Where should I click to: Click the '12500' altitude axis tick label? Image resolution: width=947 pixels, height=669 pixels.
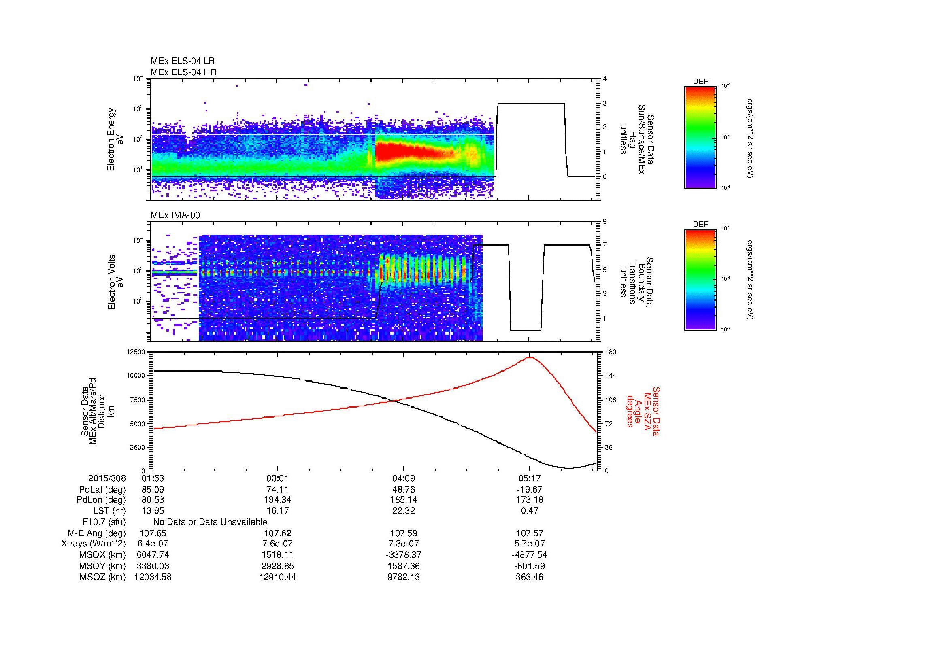pos(136,352)
